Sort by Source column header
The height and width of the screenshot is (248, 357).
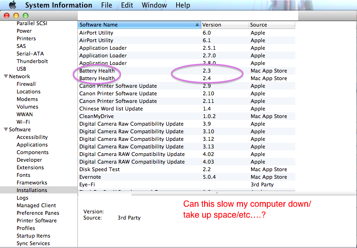(x=272, y=25)
